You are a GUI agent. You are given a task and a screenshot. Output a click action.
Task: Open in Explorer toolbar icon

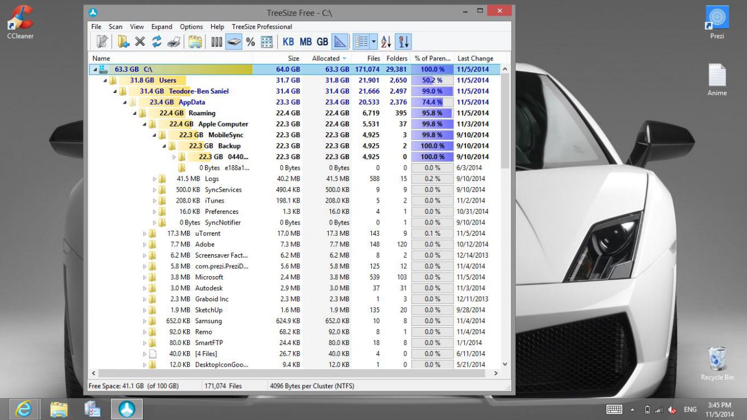(x=195, y=41)
